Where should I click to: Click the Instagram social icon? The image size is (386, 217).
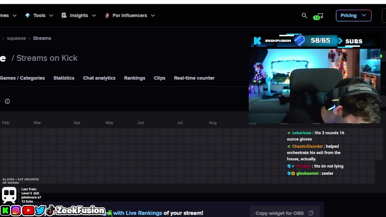tap(16, 210)
